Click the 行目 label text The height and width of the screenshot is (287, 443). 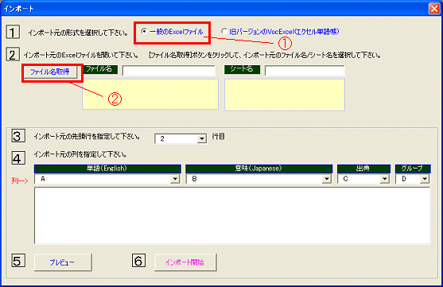coord(219,137)
